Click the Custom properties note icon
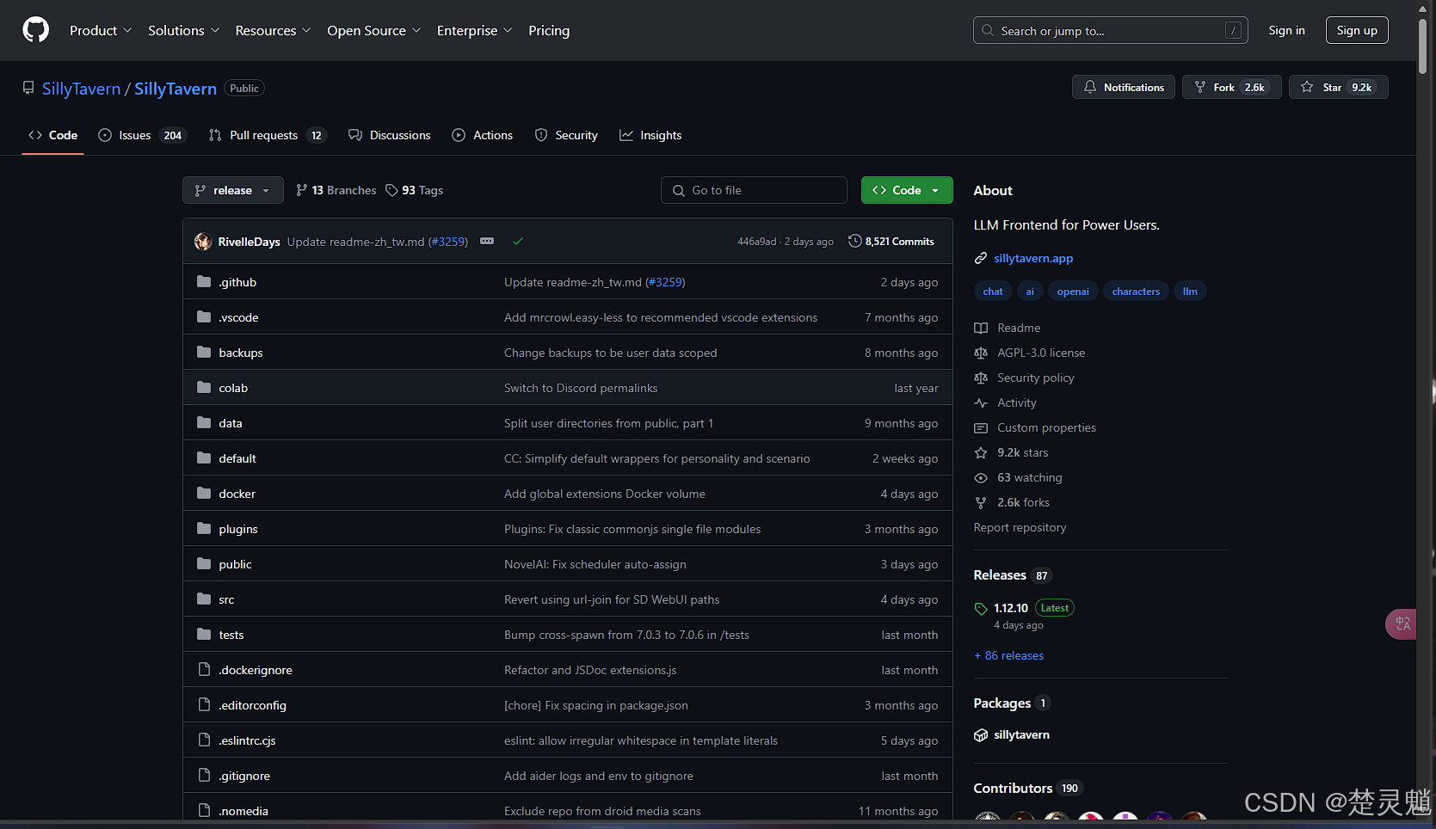This screenshot has height=829, width=1436. click(981, 428)
